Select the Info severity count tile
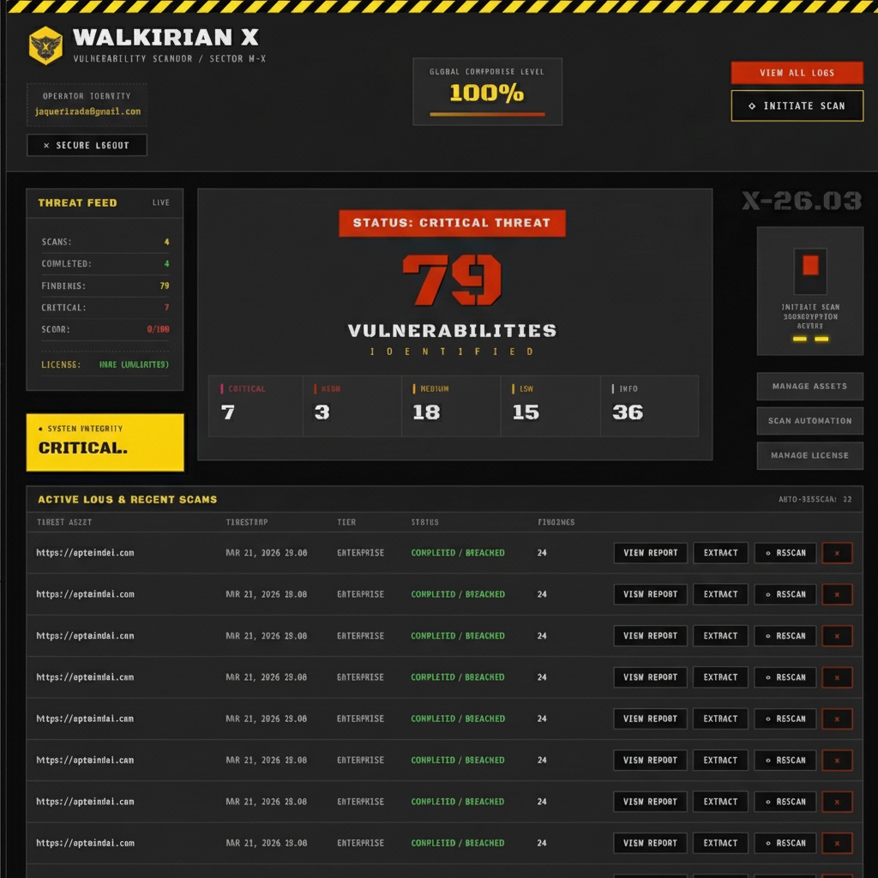The height and width of the screenshot is (878, 878). tap(648, 406)
